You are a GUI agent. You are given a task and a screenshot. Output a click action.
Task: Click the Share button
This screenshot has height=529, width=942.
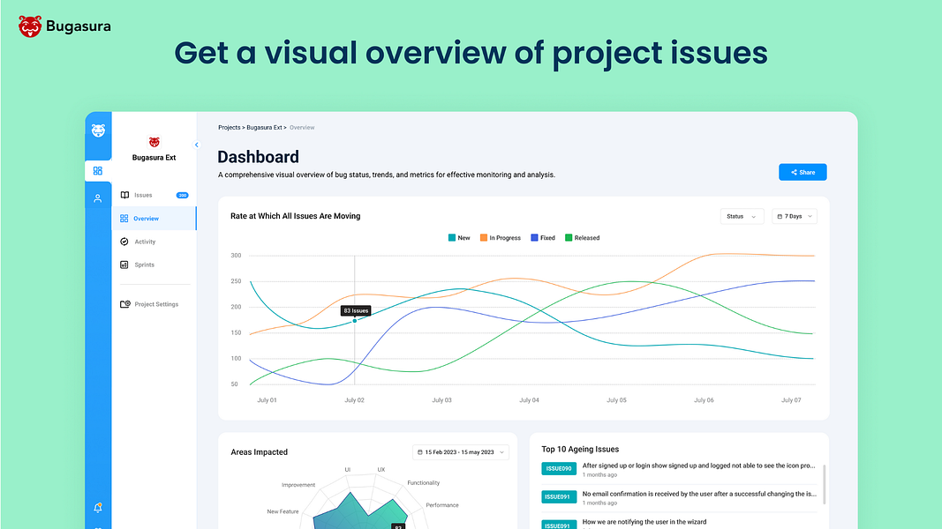(803, 172)
